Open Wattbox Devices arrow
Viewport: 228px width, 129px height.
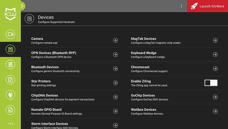[215, 111]
